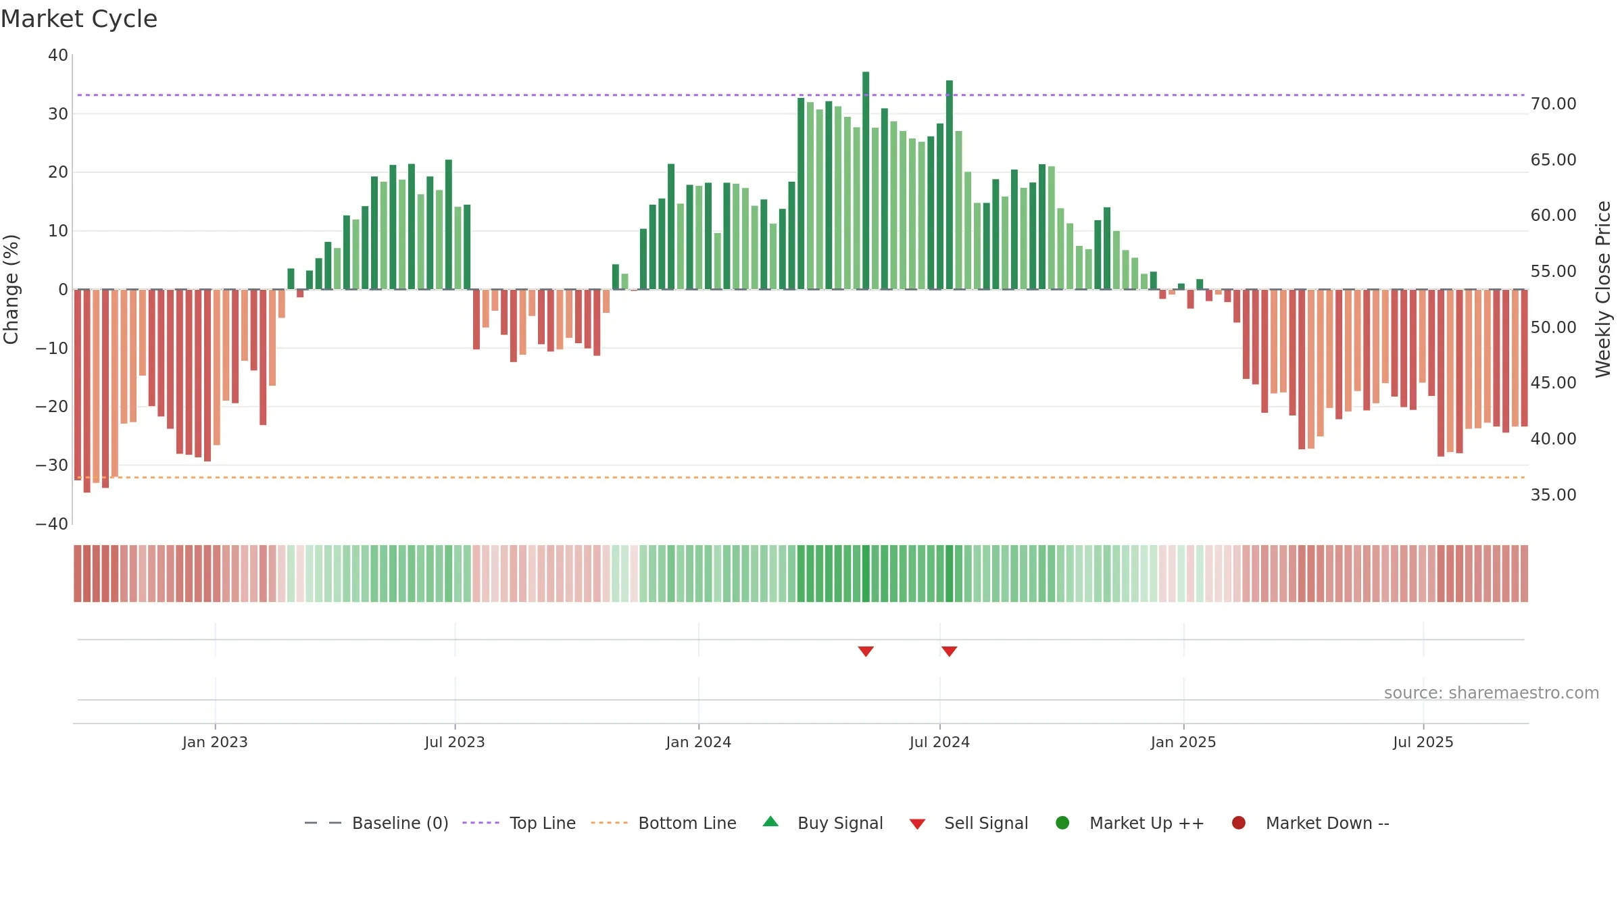Click the 60.00 price axis value
This screenshot has width=1622, height=912.
pyautogui.click(x=1554, y=216)
